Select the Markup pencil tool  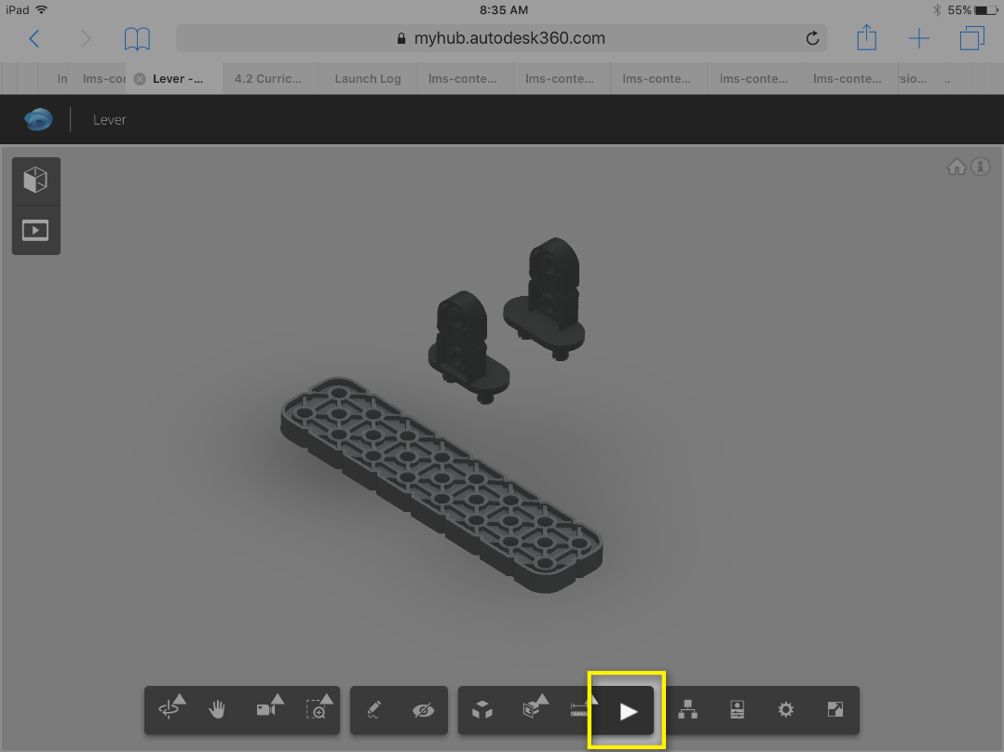pos(373,710)
